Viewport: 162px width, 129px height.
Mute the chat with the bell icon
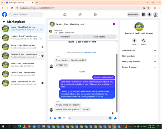click(x=134, y=41)
